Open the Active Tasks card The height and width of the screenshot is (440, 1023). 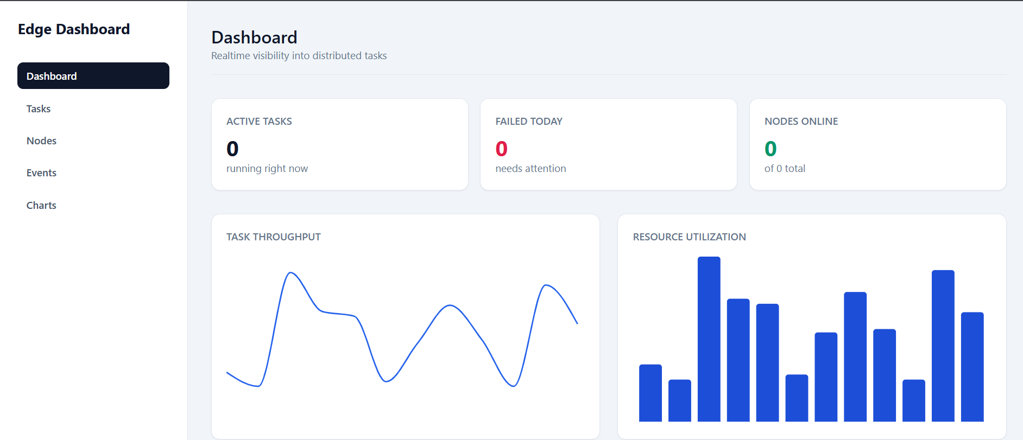pos(340,144)
